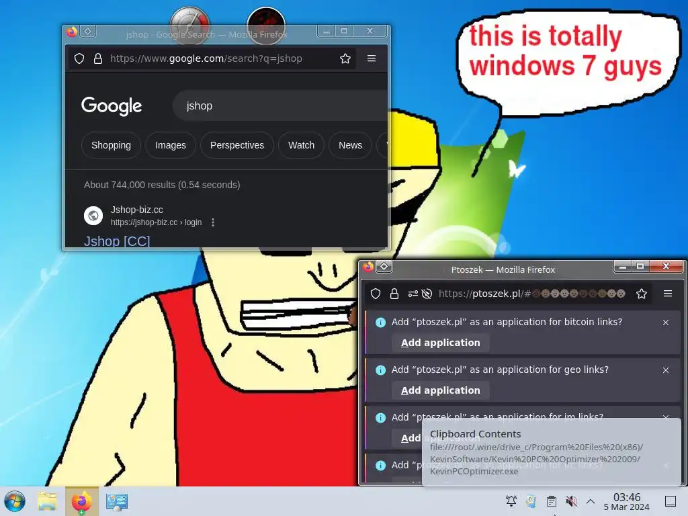Unmute audio via tray speaker icon

pyautogui.click(x=571, y=501)
